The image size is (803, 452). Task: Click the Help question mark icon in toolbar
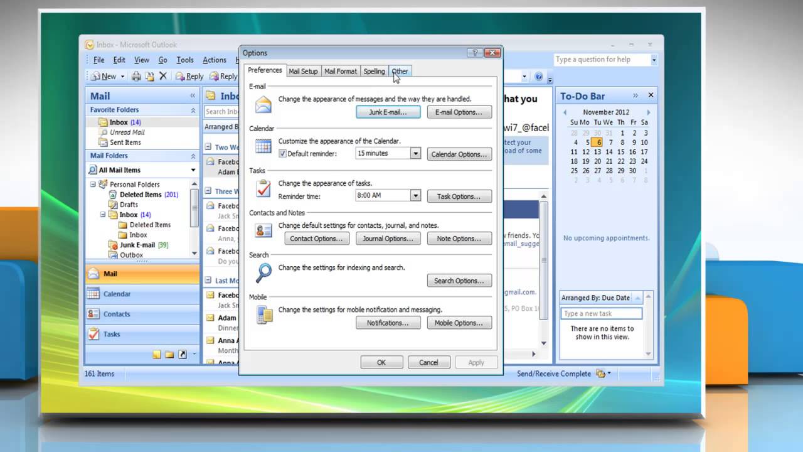(x=538, y=77)
